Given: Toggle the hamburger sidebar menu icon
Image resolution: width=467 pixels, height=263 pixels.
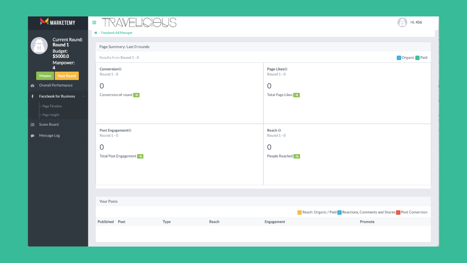Looking at the screenshot, I should [94, 23].
